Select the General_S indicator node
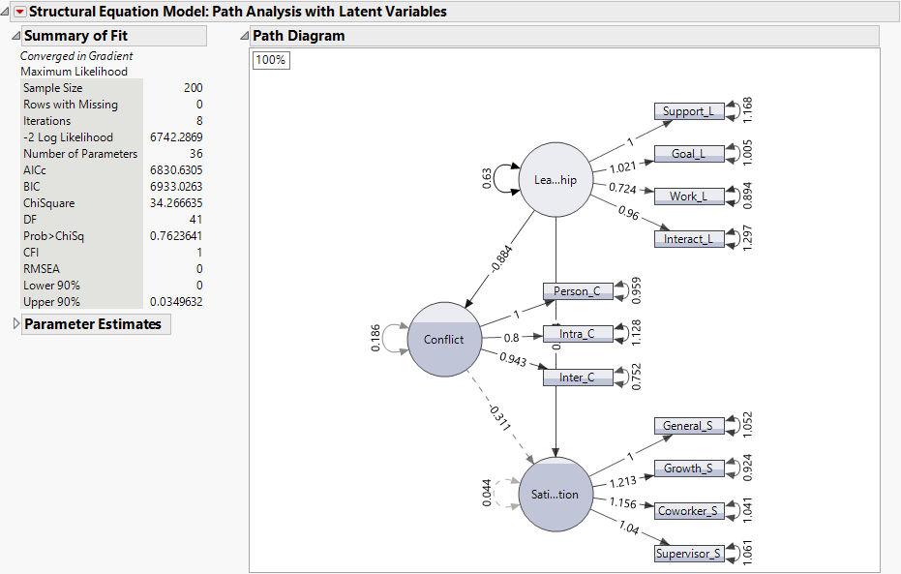The height and width of the screenshot is (574, 901). tap(688, 426)
